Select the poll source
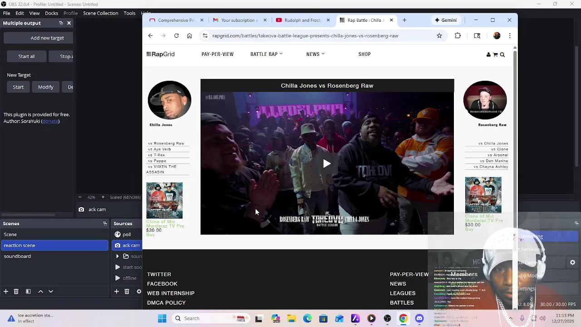 click(127, 234)
